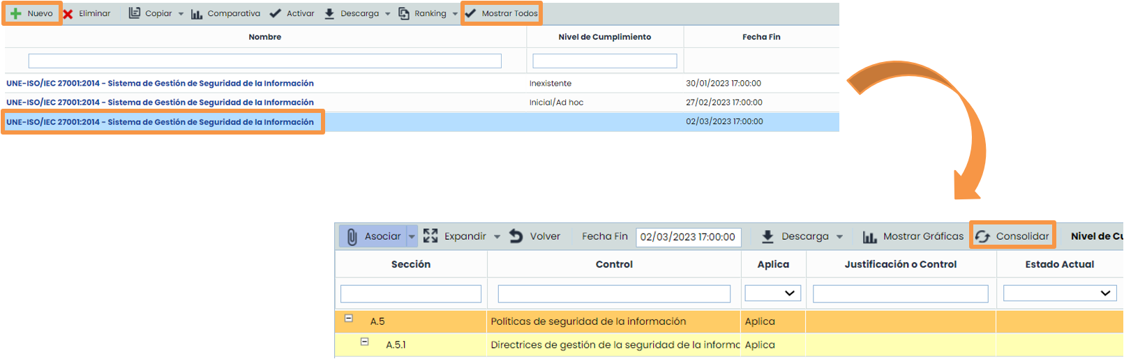Click the Fecha Fin date field
This screenshot has width=1124, height=359.
pos(688,237)
